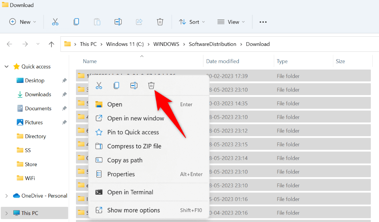Viewport: 379px width, 222px height.
Task: Collapse the Quick access tree
Action: coord(7,67)
